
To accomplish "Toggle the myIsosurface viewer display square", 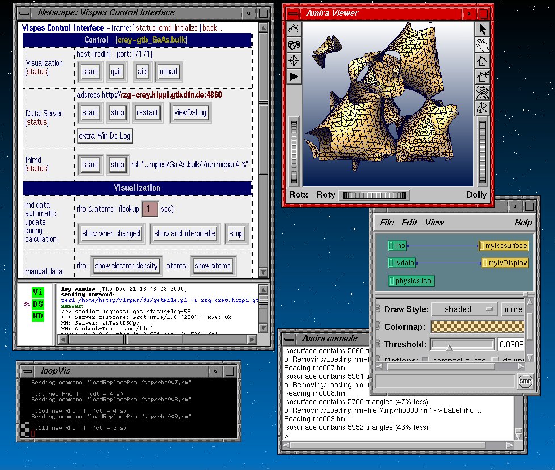I will click(482, 246).
